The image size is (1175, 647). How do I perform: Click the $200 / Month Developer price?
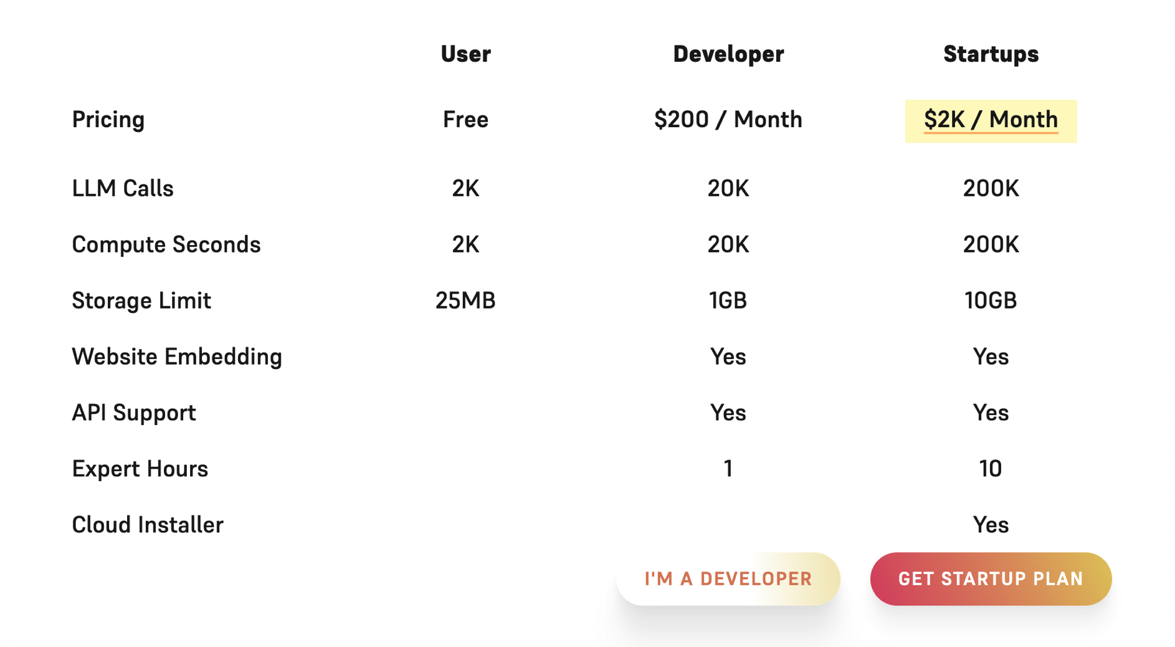pos(728,120)
